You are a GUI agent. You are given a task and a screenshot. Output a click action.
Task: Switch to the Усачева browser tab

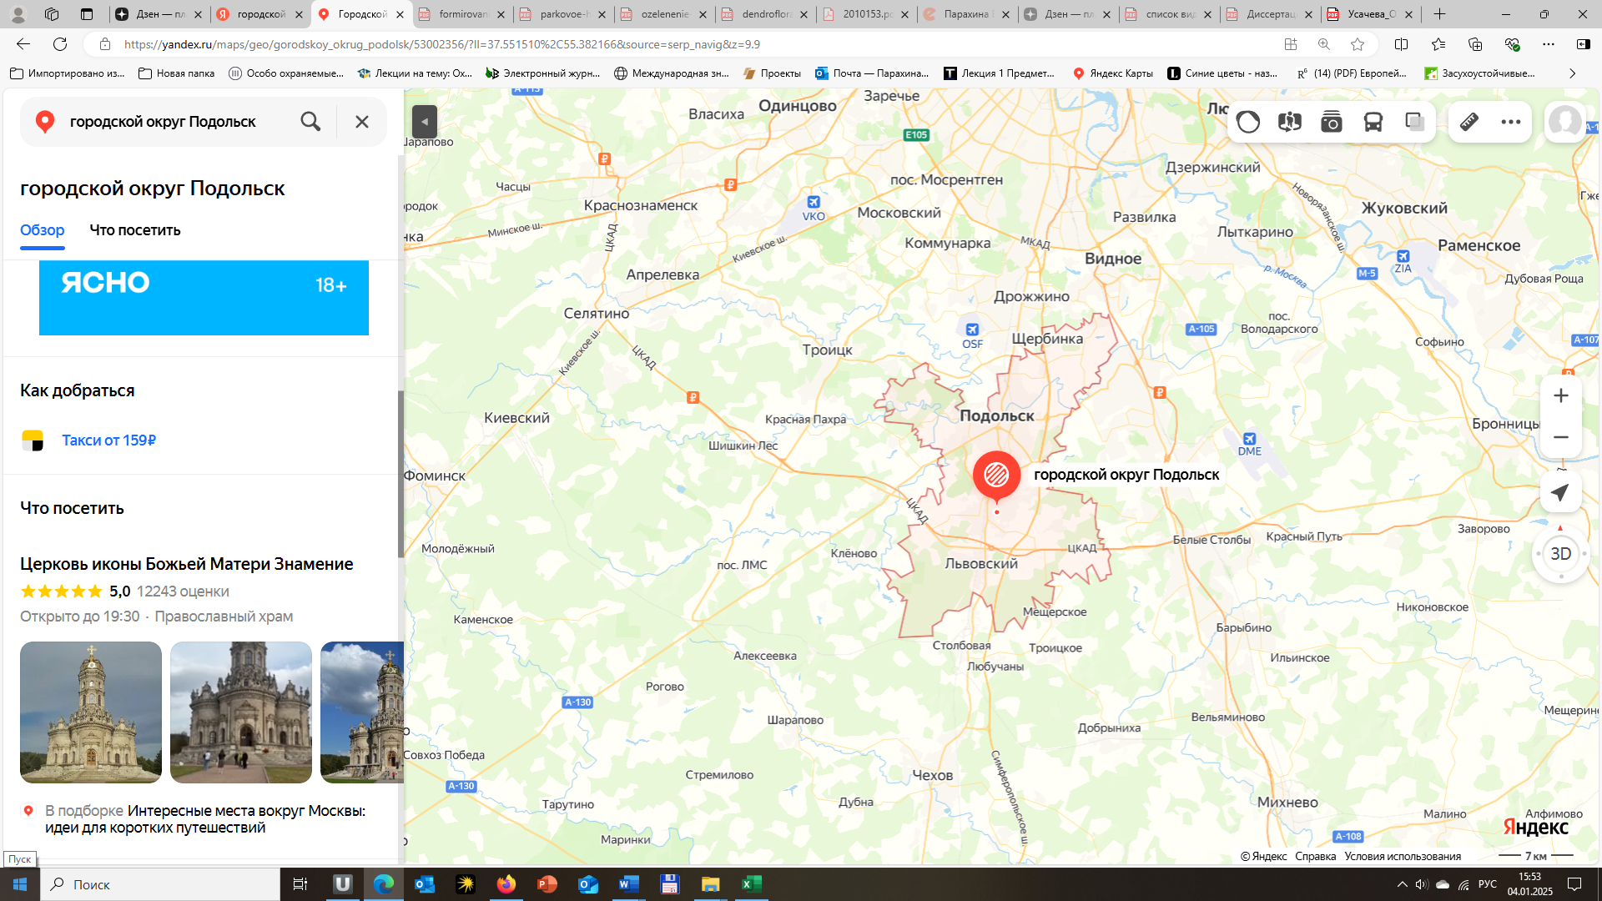[1371, 14]
